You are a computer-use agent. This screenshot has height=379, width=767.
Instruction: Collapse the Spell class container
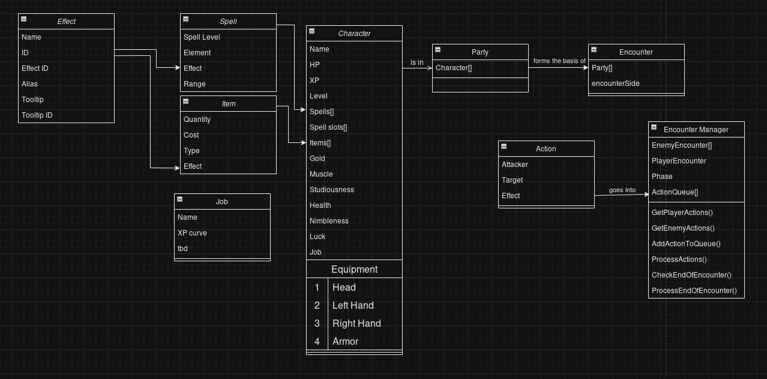(x=185, y=19)
